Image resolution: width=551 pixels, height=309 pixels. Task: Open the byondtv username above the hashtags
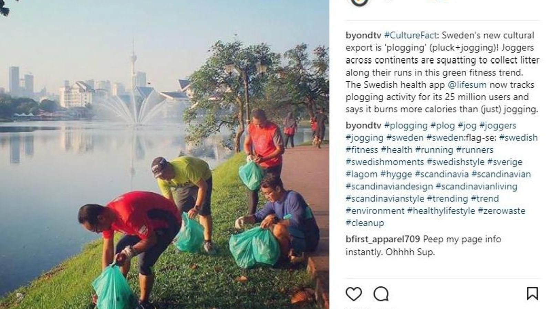pyautogui.click(x=363, y=126)
